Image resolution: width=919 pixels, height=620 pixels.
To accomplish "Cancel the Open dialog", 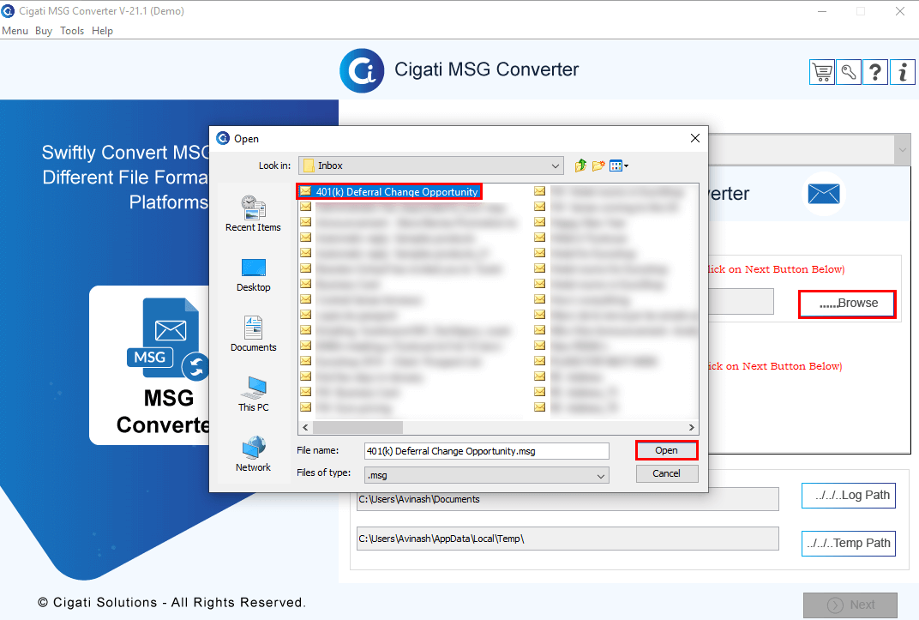I will pyautogui.click(x=666, y=473).
